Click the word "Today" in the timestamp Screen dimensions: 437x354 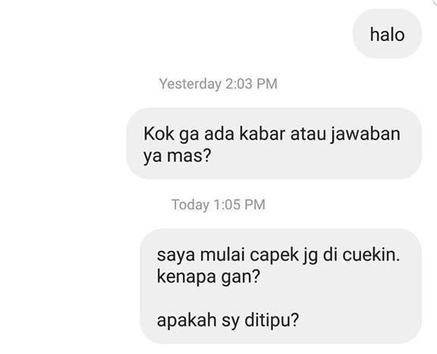(190, 205)
